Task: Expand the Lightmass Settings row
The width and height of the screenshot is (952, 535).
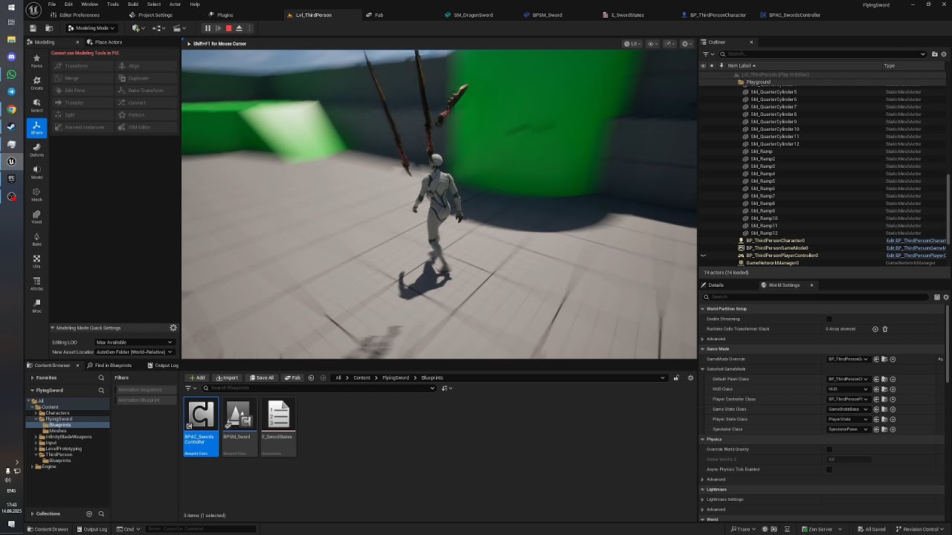Action: (x=703, y=499)
